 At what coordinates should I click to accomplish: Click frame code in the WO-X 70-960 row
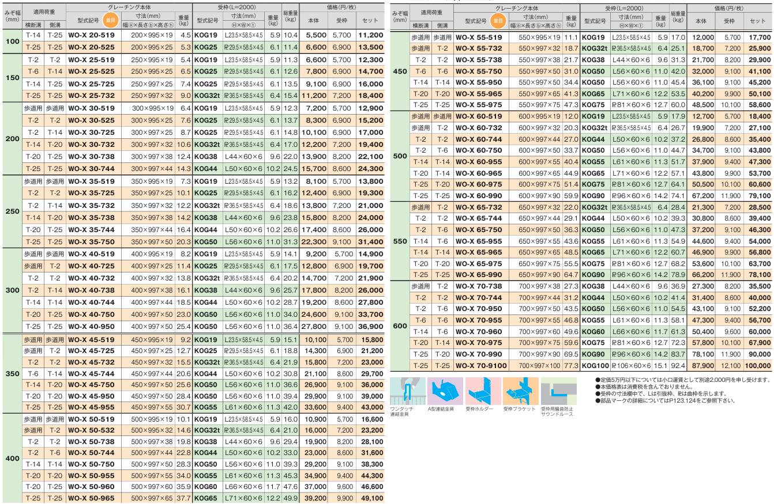tap(595, 332)
